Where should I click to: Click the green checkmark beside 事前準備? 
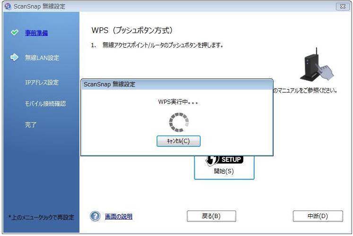click(x=14, y=33)
